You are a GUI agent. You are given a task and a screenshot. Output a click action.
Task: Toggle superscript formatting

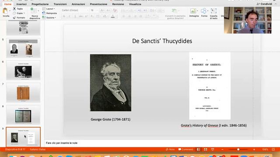[x=87, y=16]
